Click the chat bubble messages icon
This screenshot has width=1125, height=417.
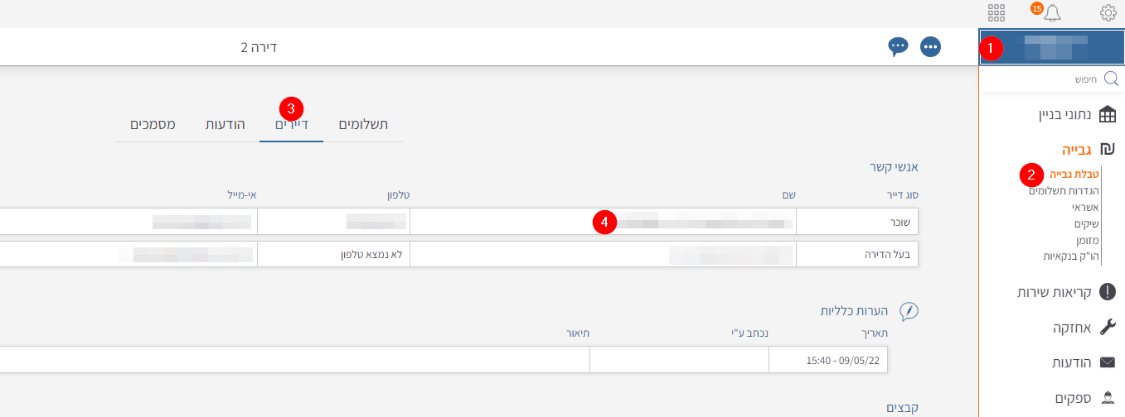click(898, 46)
